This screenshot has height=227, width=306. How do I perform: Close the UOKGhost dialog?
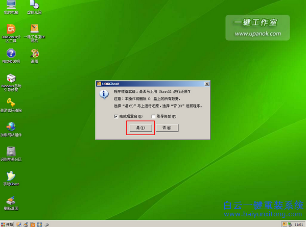click(x=207, y=84)
